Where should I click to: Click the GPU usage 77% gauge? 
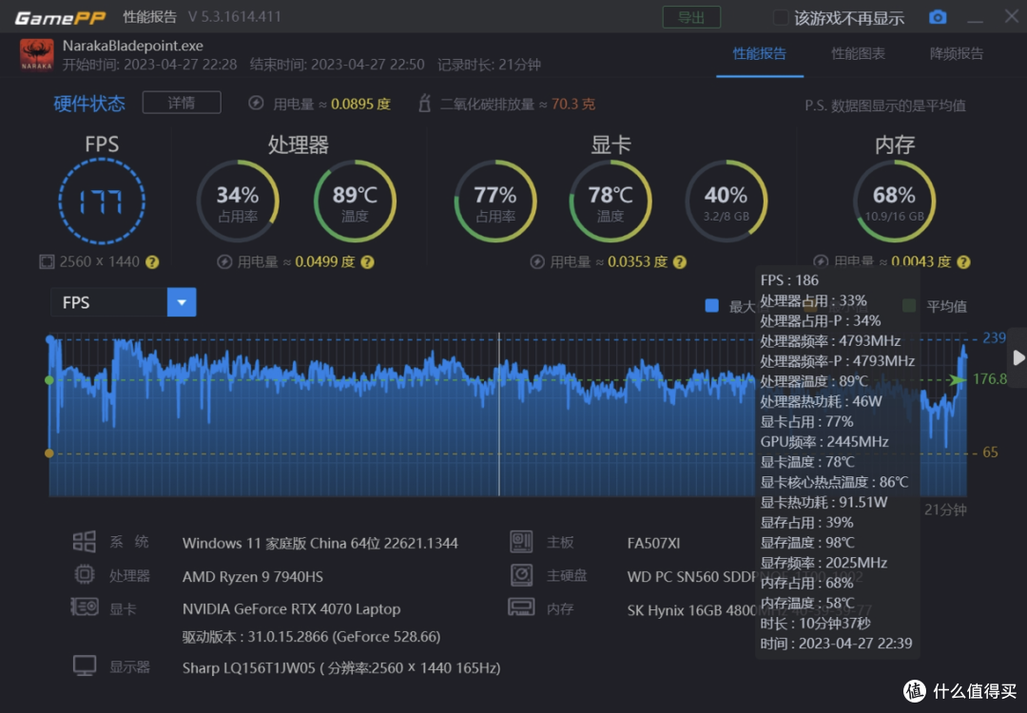[495, 201]
